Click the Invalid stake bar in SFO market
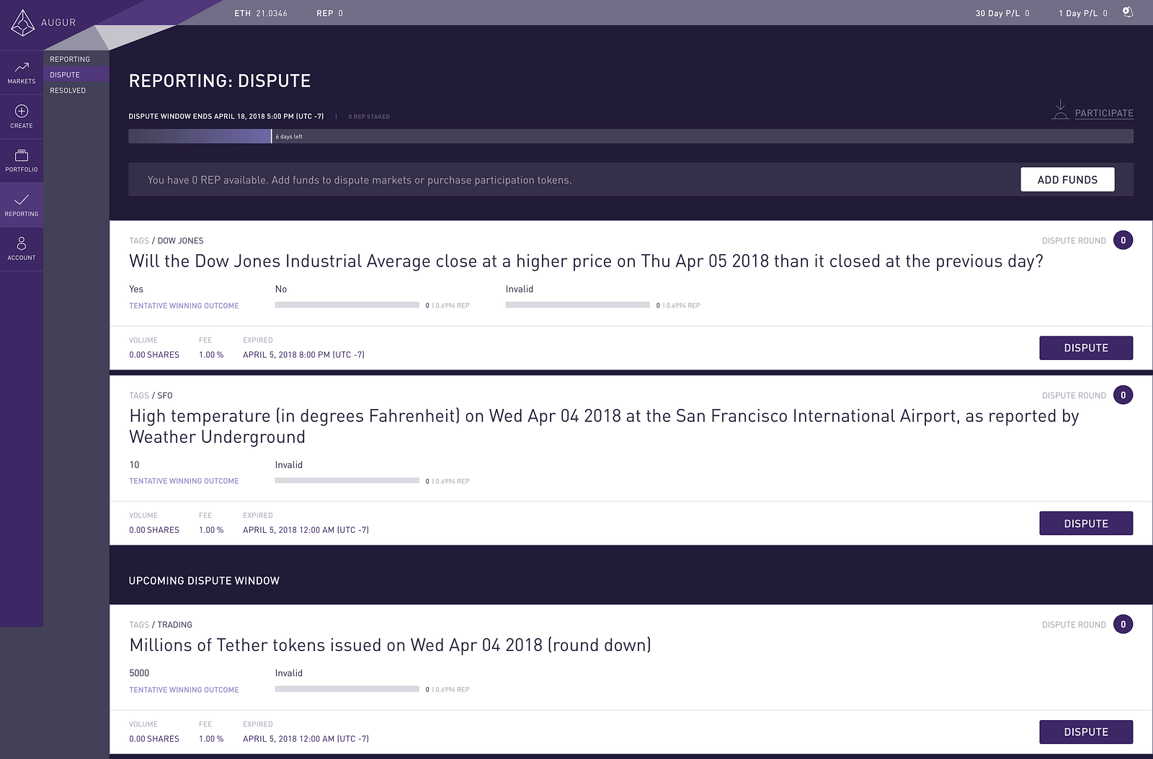 347,480
